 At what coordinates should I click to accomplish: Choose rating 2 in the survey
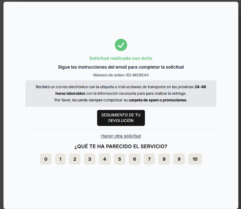[75, 159]
